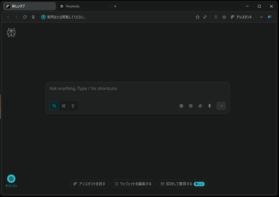
Task: Start dictation with search box microphone
Action: click(x=210, y=106)
